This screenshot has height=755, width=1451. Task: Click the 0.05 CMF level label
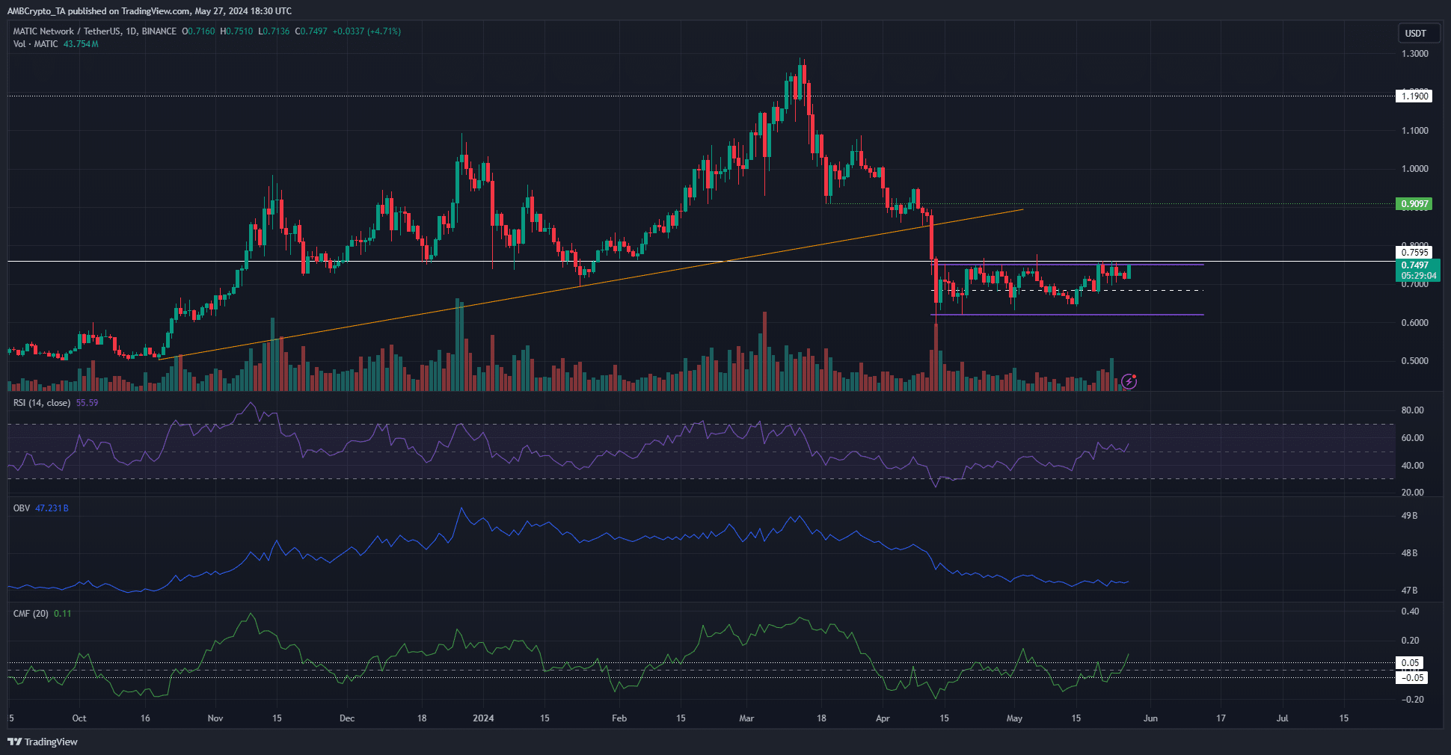(x=1411, y=663)
